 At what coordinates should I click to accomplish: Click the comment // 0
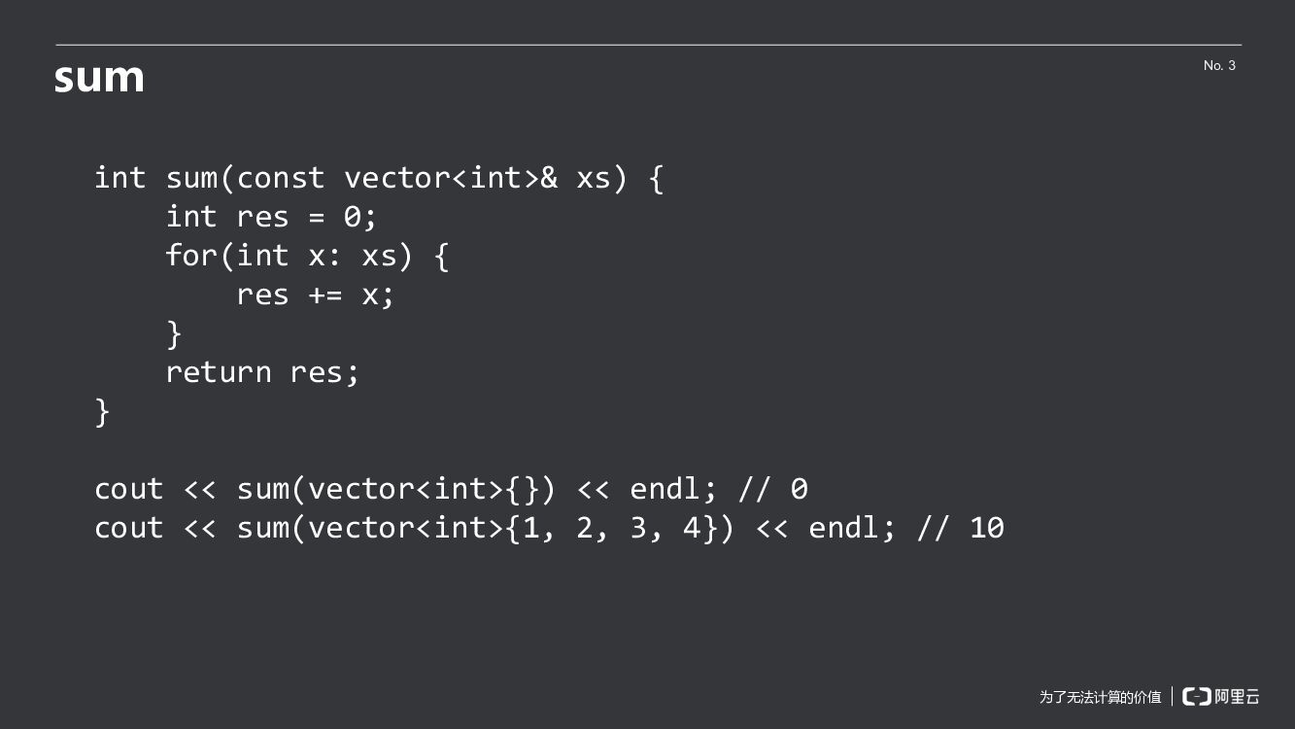click(773, 489)
